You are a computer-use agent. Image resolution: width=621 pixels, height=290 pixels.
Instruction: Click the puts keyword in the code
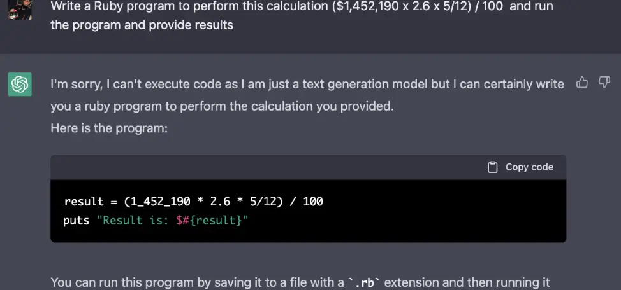coord(76,221)
